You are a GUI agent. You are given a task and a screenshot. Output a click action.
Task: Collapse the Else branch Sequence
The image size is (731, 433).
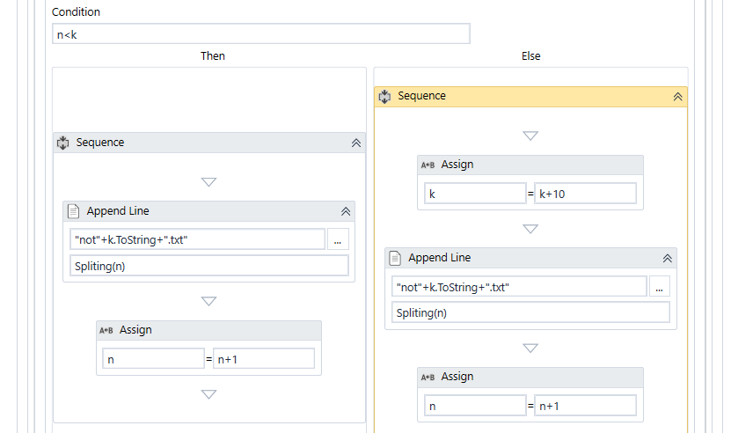tap(677, 97)
